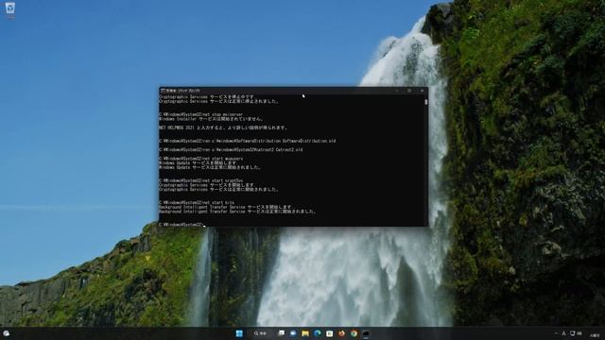Launch Firefox from the taskbar
The width and height of the screenshot is (605, 340).
[341, 333]
